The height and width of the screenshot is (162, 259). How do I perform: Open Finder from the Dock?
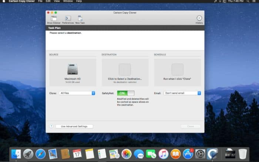[16, 154]
